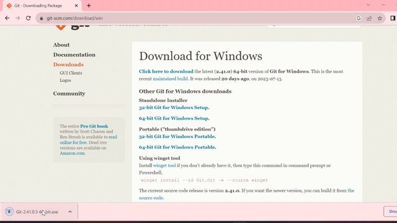397x223 pixels.
Task: Open downloaded Git-2.41.0.3-64-bit.exe file
Action: click(x=37, y=212)
